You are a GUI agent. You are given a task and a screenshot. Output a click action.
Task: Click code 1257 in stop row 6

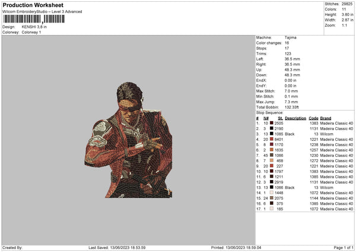coord(314,150)
